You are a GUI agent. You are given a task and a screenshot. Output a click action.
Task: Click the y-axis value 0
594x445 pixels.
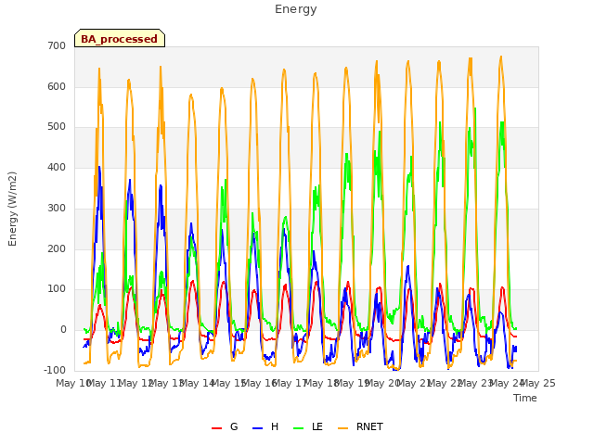[63, 330]
